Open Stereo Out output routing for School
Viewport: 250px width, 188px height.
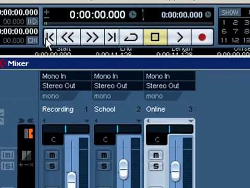coord(118,86)
